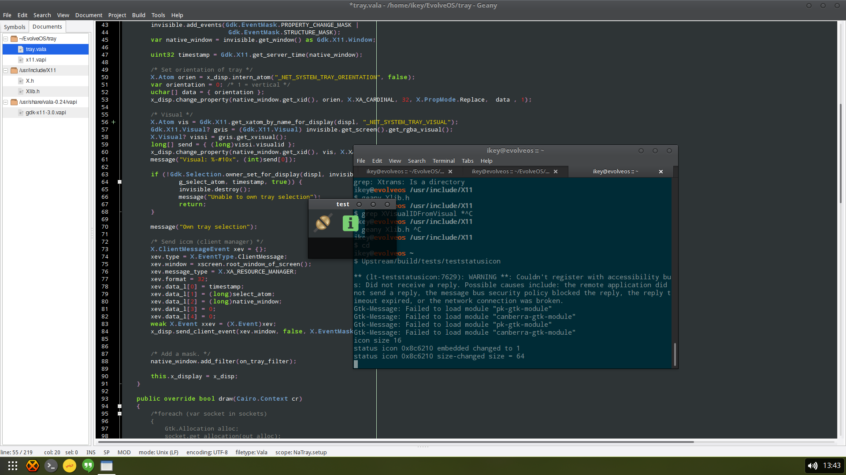Click the 'line: 55 / 219' status bar entry
Viewport: 846px width, 475px height.
tap(17, 453)
